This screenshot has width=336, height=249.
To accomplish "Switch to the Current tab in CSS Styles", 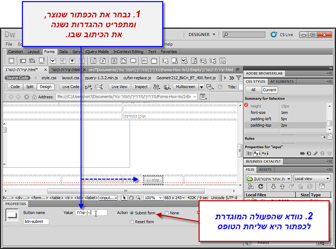I will pyautogui.click(x=270, y=90).
